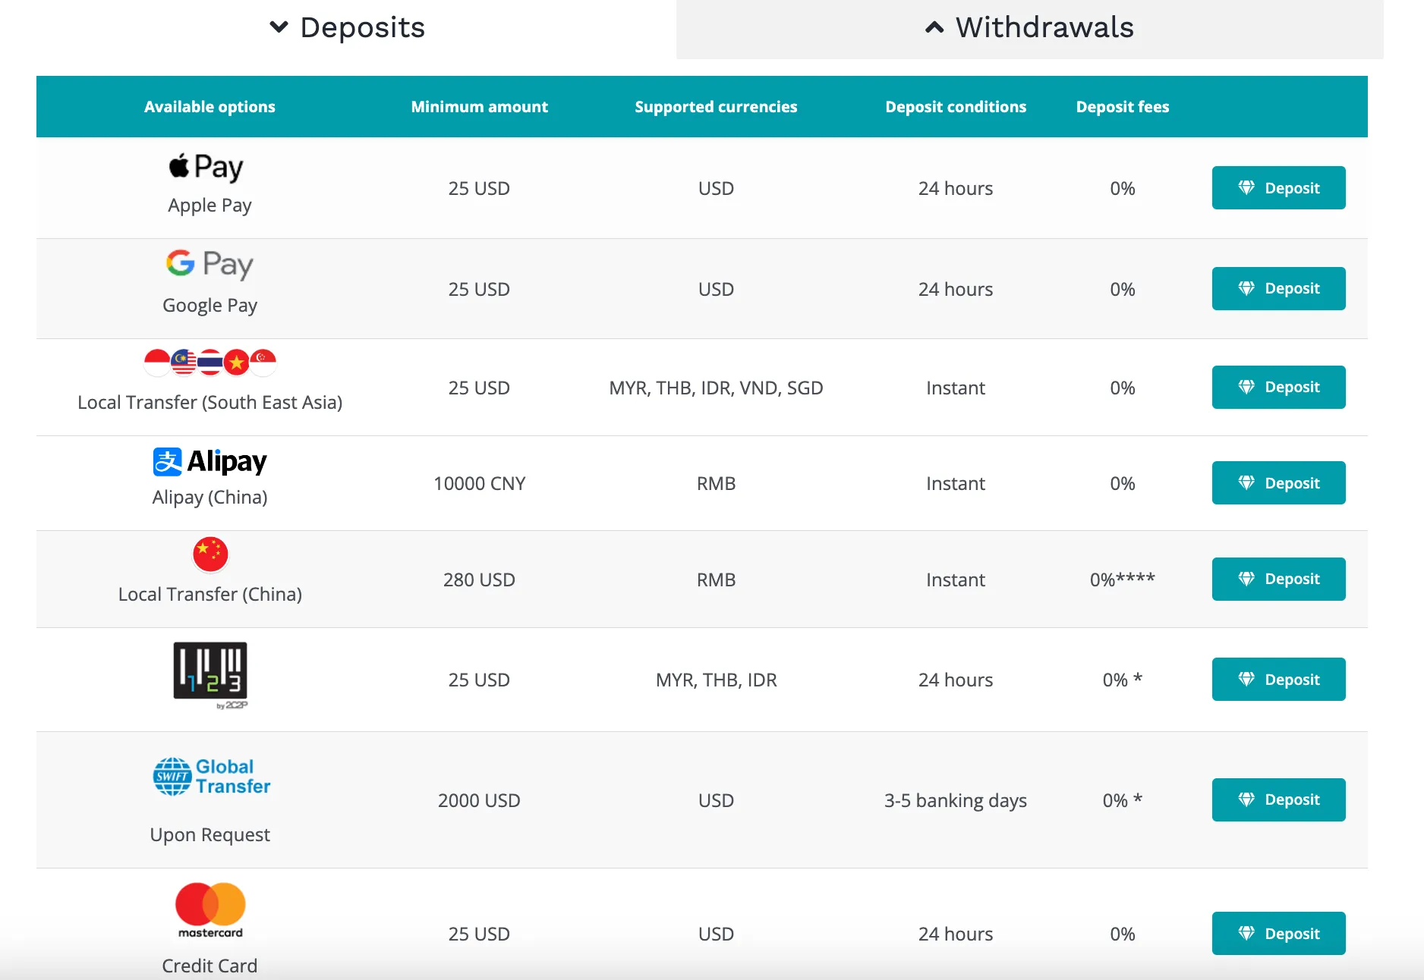Image resolution: width=1424 pixels, height=980 pixels.
Task: Switch to the Deposits tab
Action: 348,28
